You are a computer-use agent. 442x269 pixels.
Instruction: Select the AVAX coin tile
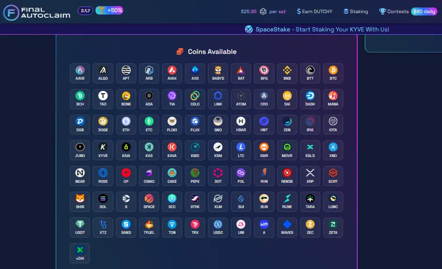coord(172,74)
